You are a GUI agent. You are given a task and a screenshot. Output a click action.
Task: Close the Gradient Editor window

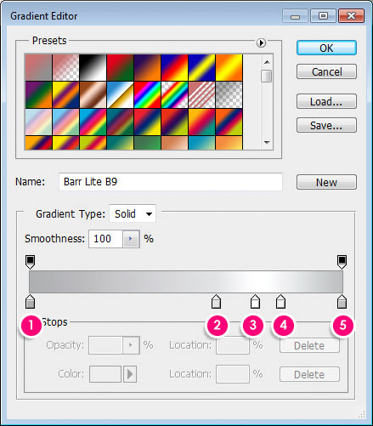(351, 16)
